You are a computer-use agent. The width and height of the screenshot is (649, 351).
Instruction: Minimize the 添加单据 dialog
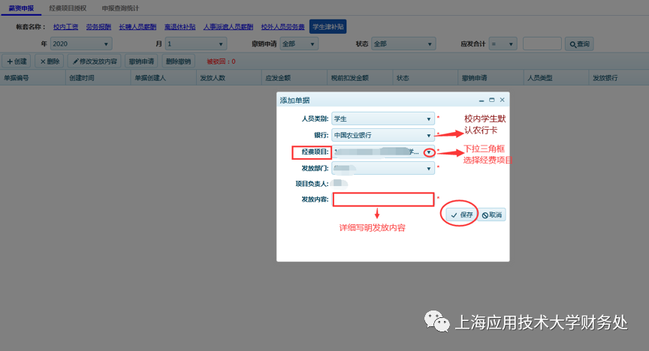tap(481, 100)
